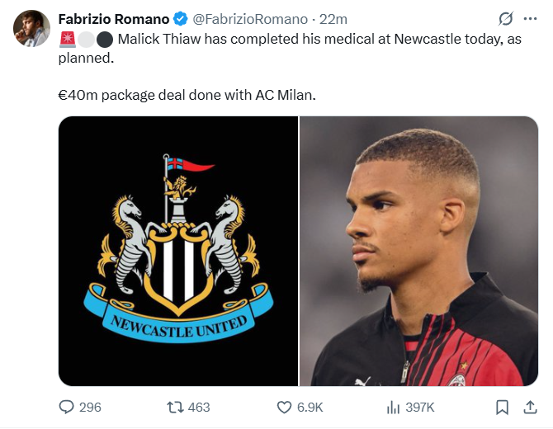
Task: Enlarge the Newcastle United crest image
Action: (x=178, y=251)
